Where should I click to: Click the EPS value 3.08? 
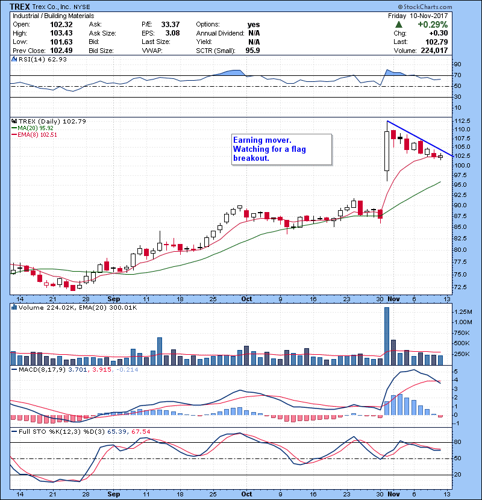(172, 33)
